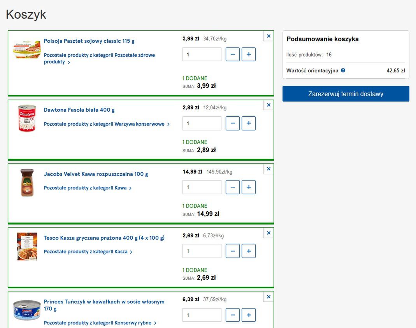Click the Jacobs Velvet coffee jar thumbnail

point(27,183)
